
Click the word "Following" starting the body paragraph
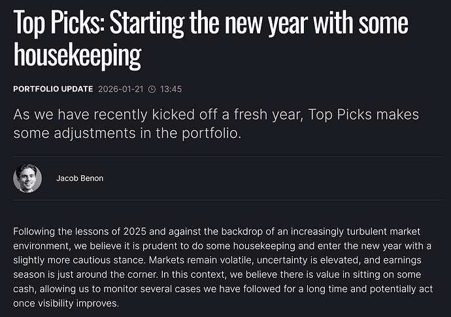click(x=35, y=233)
